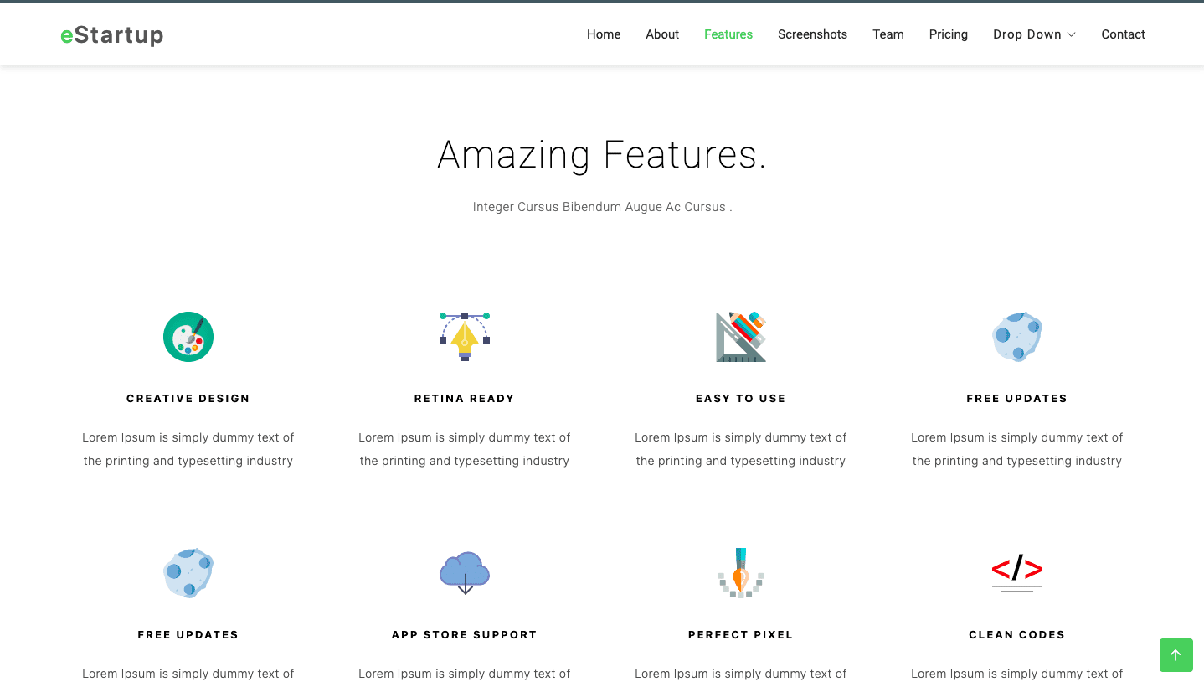Select the Retina Ready pen tool icon
This screenshot has height=682, width=1204.
coord(465,336)
